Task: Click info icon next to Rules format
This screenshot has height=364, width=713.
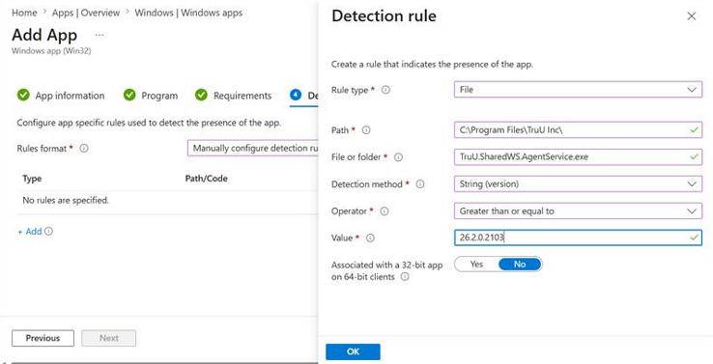Action: pyautogui.click(x=84, y=149)
